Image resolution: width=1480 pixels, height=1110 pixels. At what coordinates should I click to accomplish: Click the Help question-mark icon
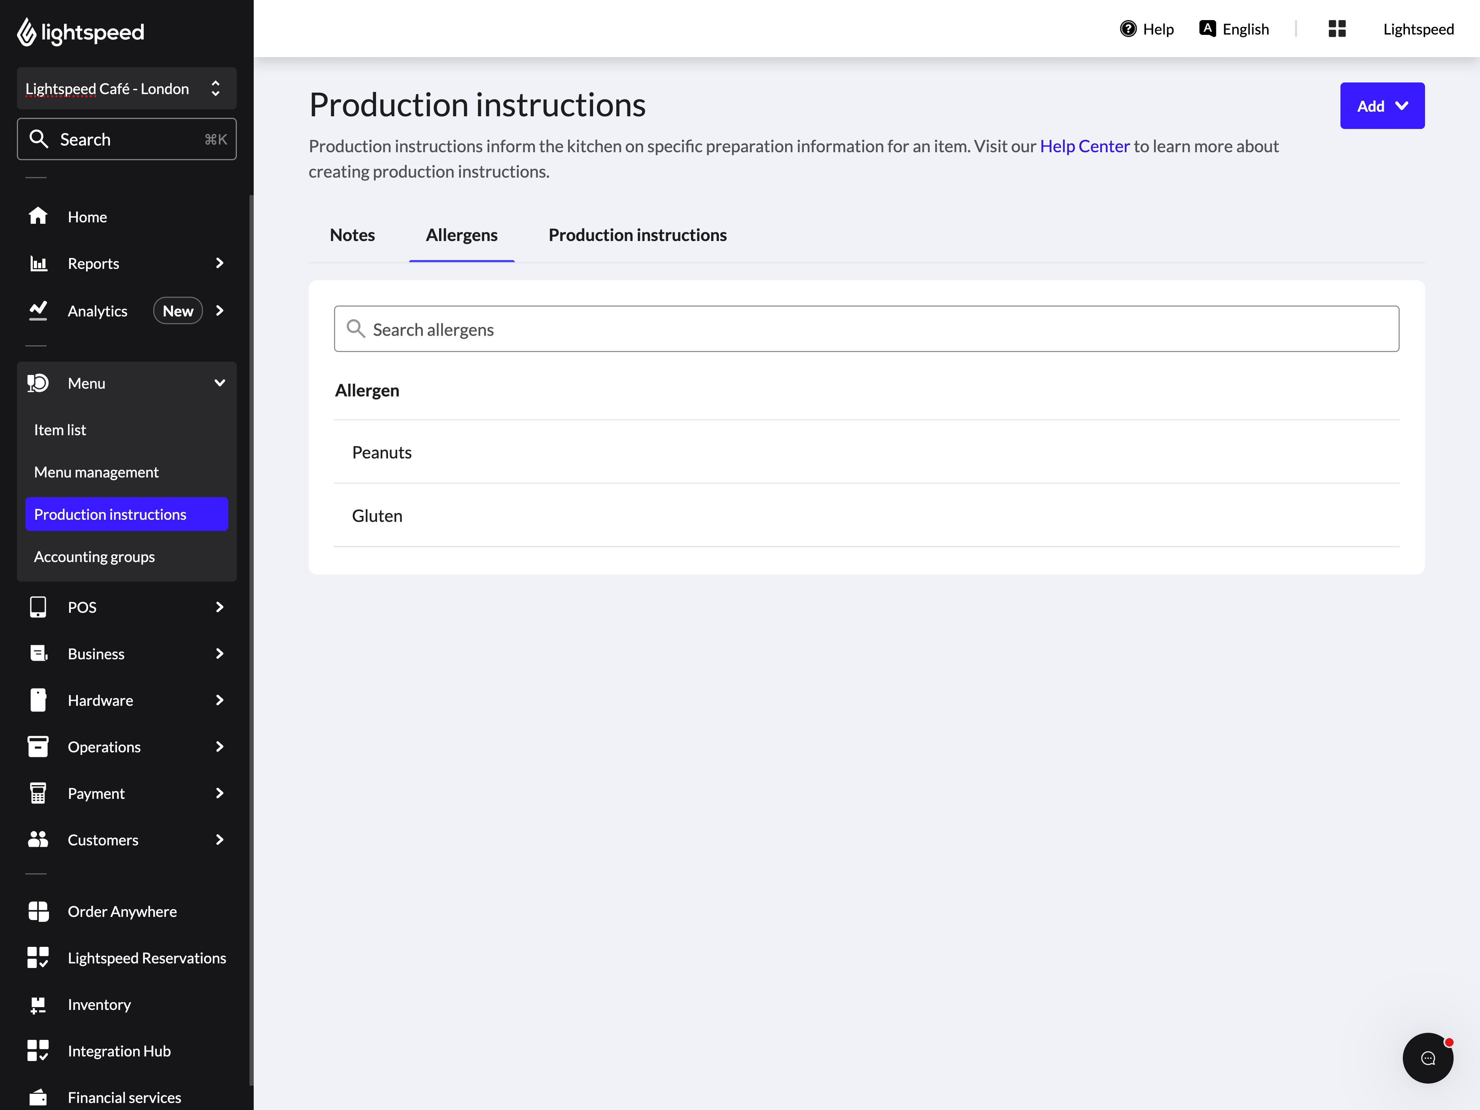click(1128, 28)
